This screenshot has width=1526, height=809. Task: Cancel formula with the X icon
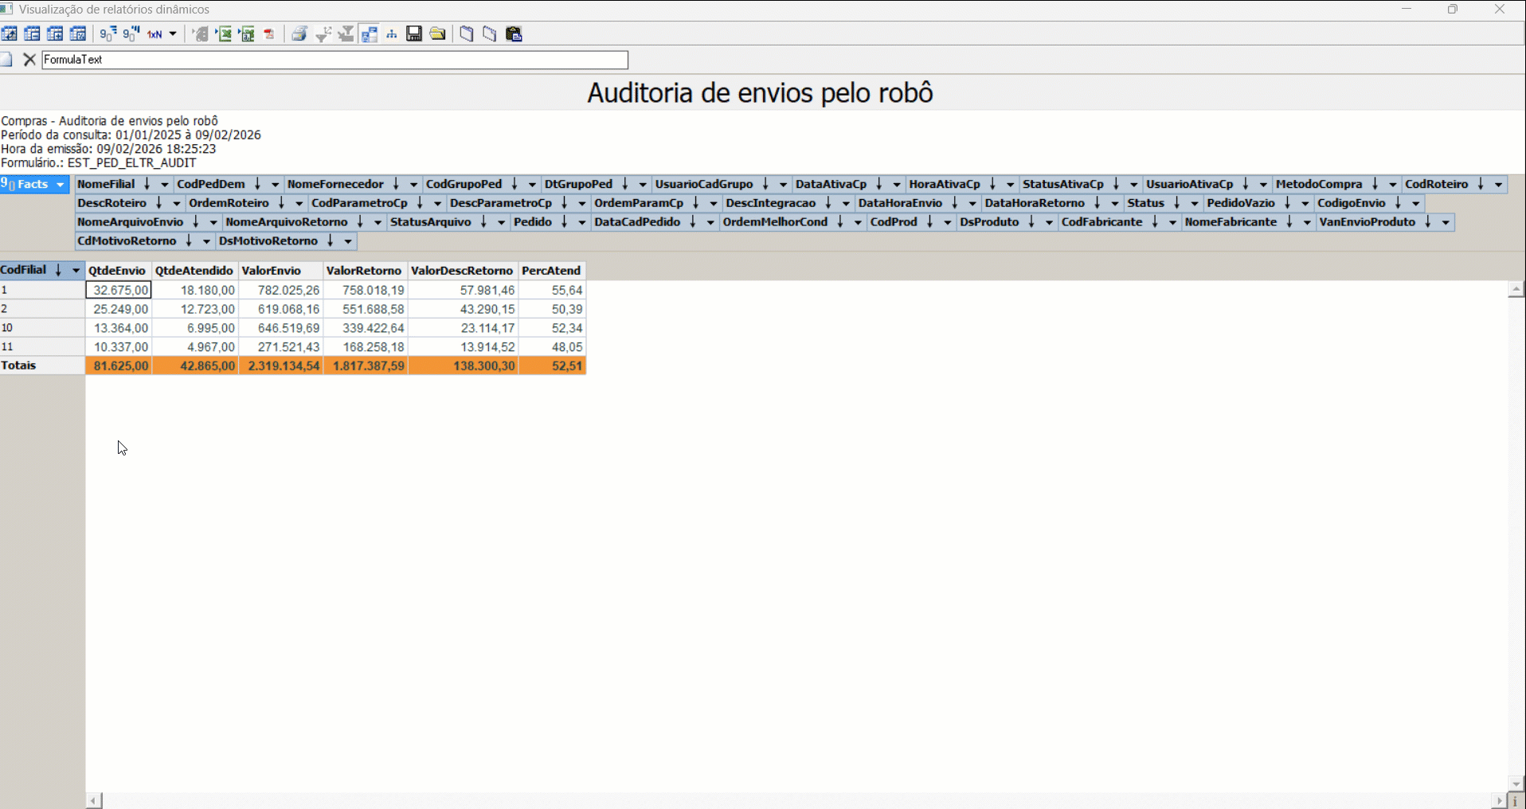29,60
